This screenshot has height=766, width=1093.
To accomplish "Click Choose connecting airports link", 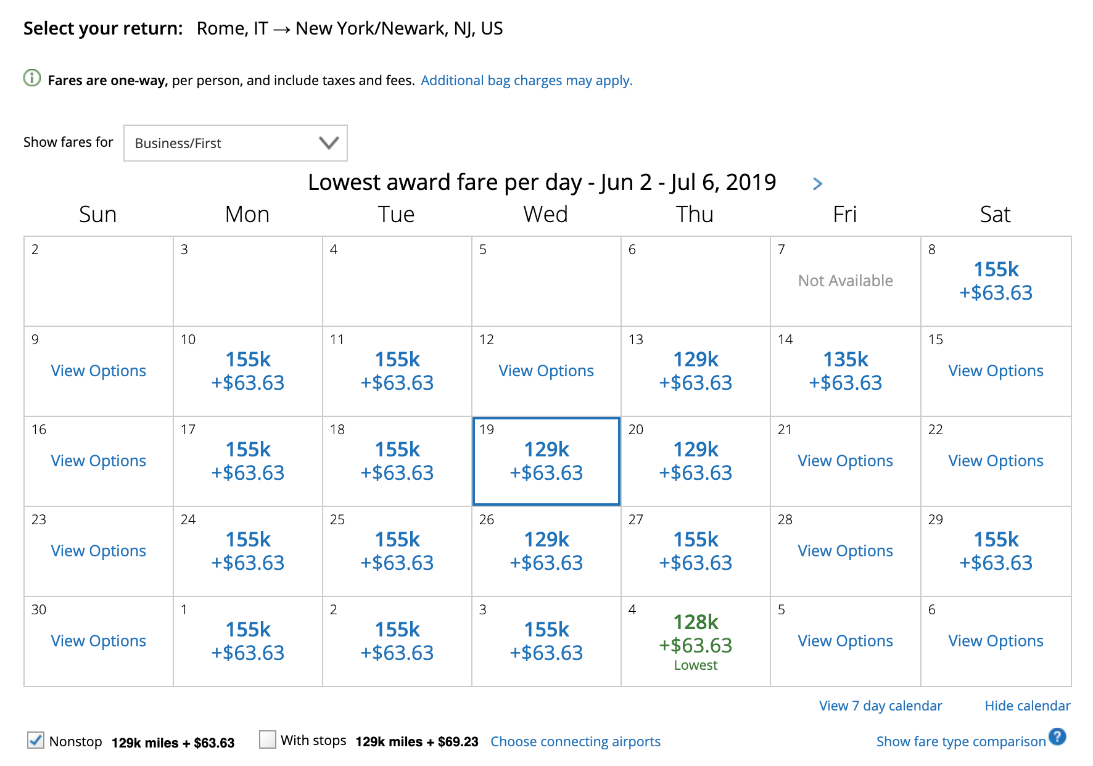I will point(575,741).
